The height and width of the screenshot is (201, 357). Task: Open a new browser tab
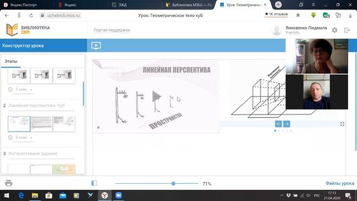(x=278, y=4)
